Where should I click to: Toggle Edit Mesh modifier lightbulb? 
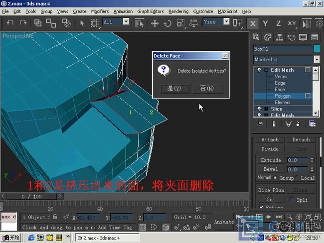coord(259,70)
